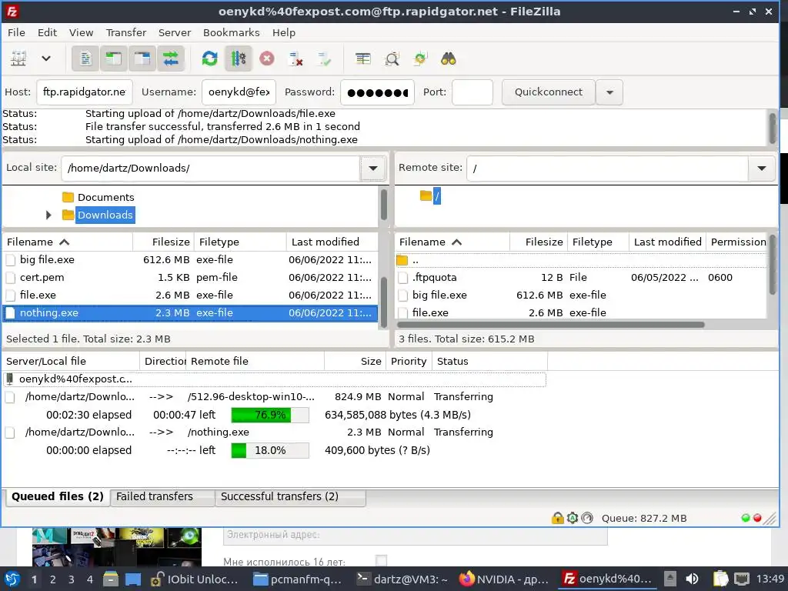Open the Server menu
Screen dimensions: 788x591
[x=175, y=32]
